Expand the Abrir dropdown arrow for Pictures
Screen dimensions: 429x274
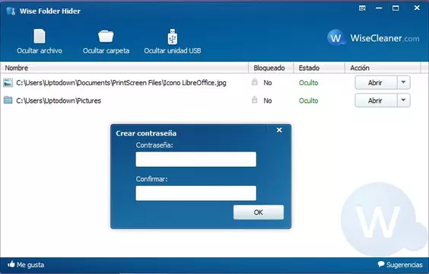click(403, 100)
